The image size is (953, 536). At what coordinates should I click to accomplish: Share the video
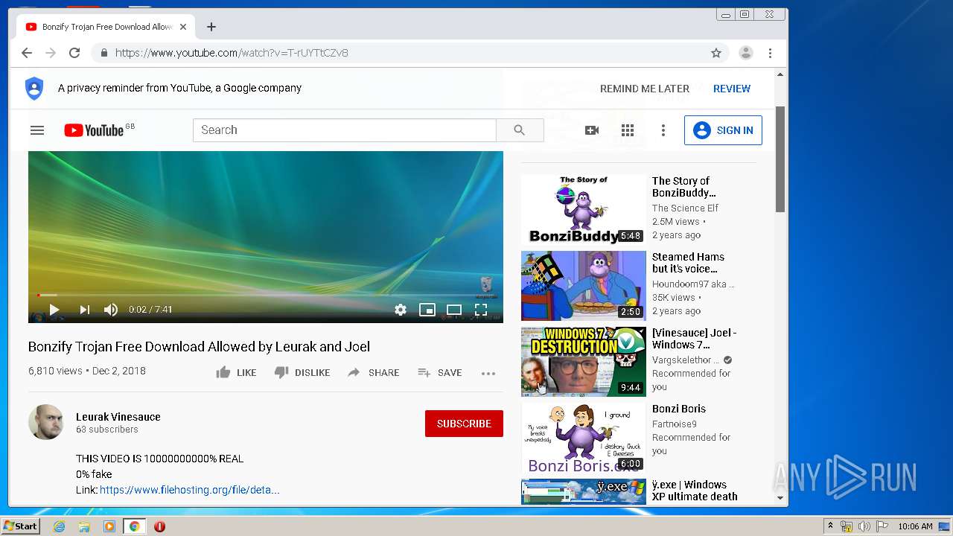pyautogui.click(x=374, y=373)
